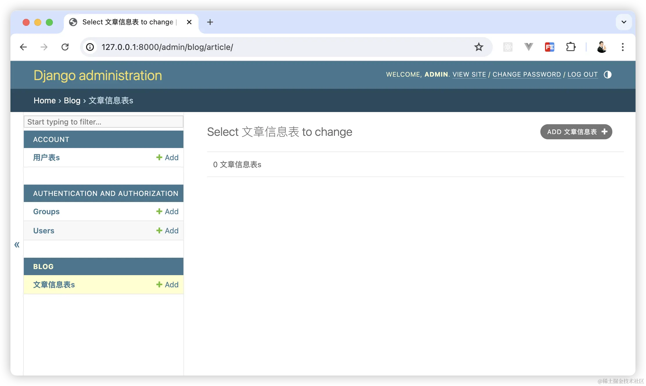Open 用户表s in sidebar
Image resolution: width=646 pixels, height=386 pixels.
click(46, 158)
